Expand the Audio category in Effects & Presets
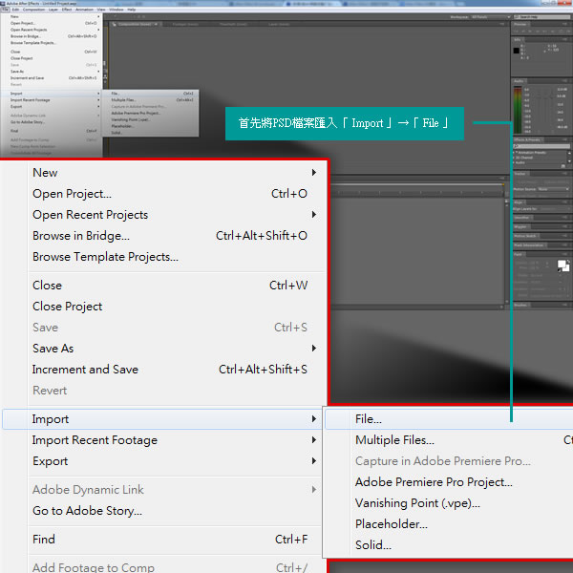 tap(515, 162)
